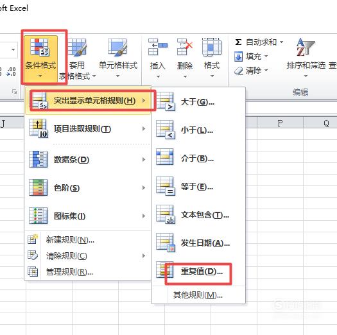Image resolution: width=337 pixels, height=335 pixels.
Task: Click the 数据条 data bars icon
Action: (x=39, y=159)
